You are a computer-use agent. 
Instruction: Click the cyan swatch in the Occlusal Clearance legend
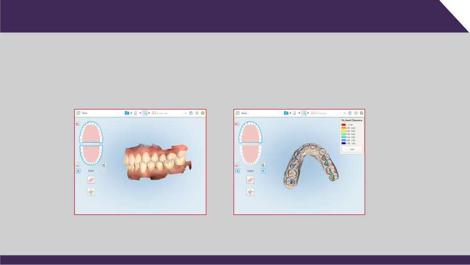pos(343,137)
